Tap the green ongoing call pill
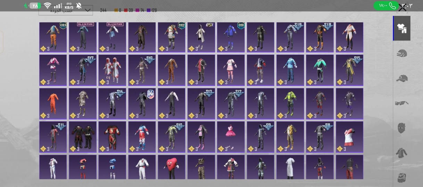Screen dimensions: 423x187 point(386,6)
